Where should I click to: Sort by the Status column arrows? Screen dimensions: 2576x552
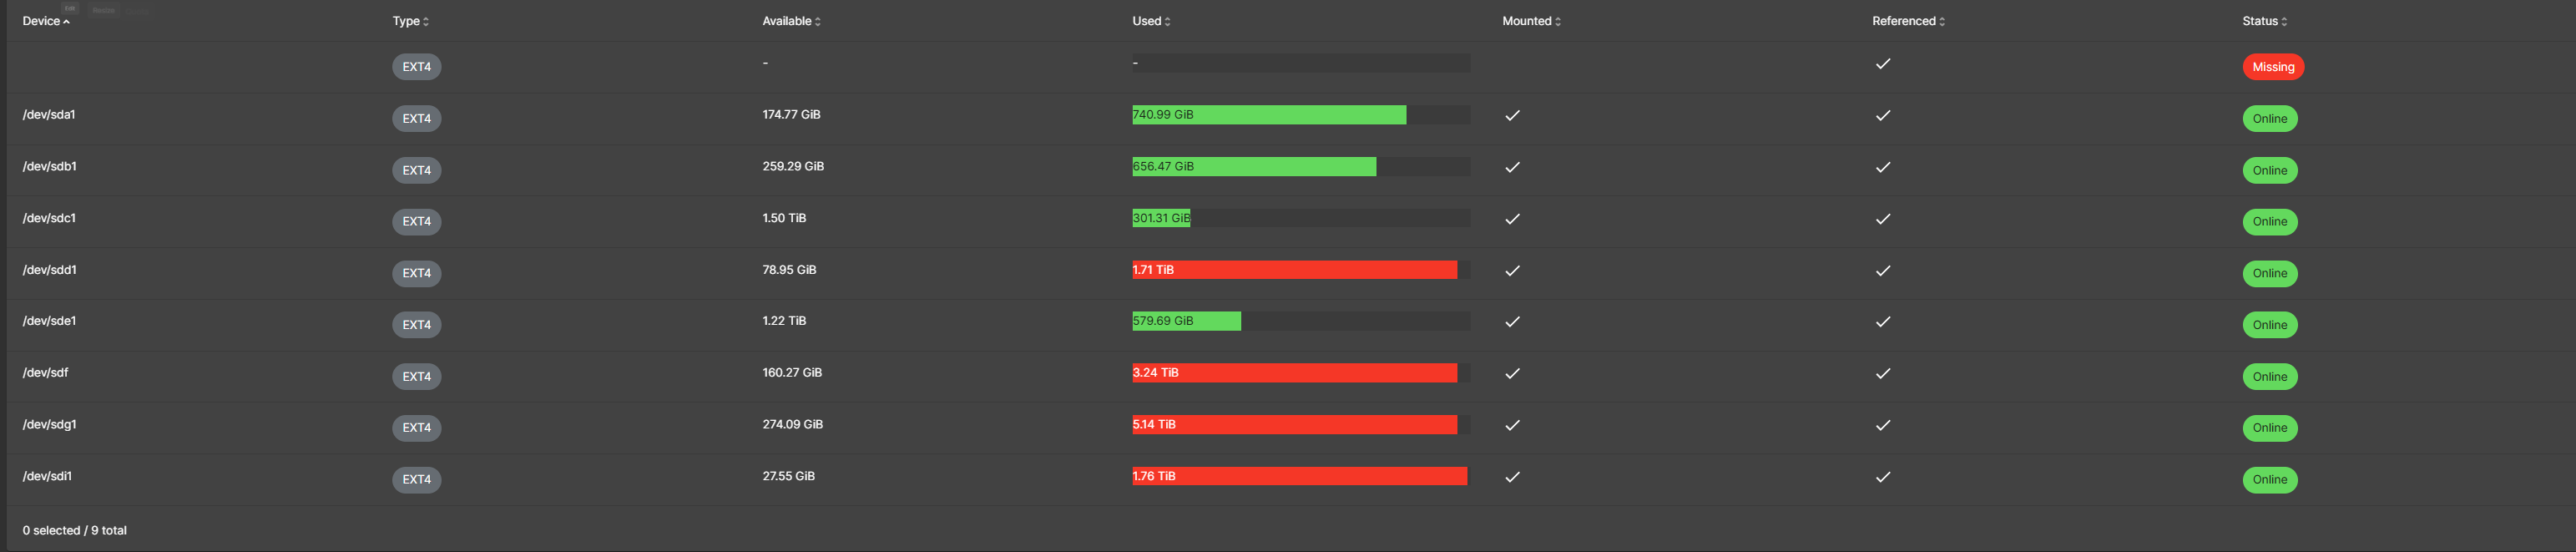pos(2284,22)
